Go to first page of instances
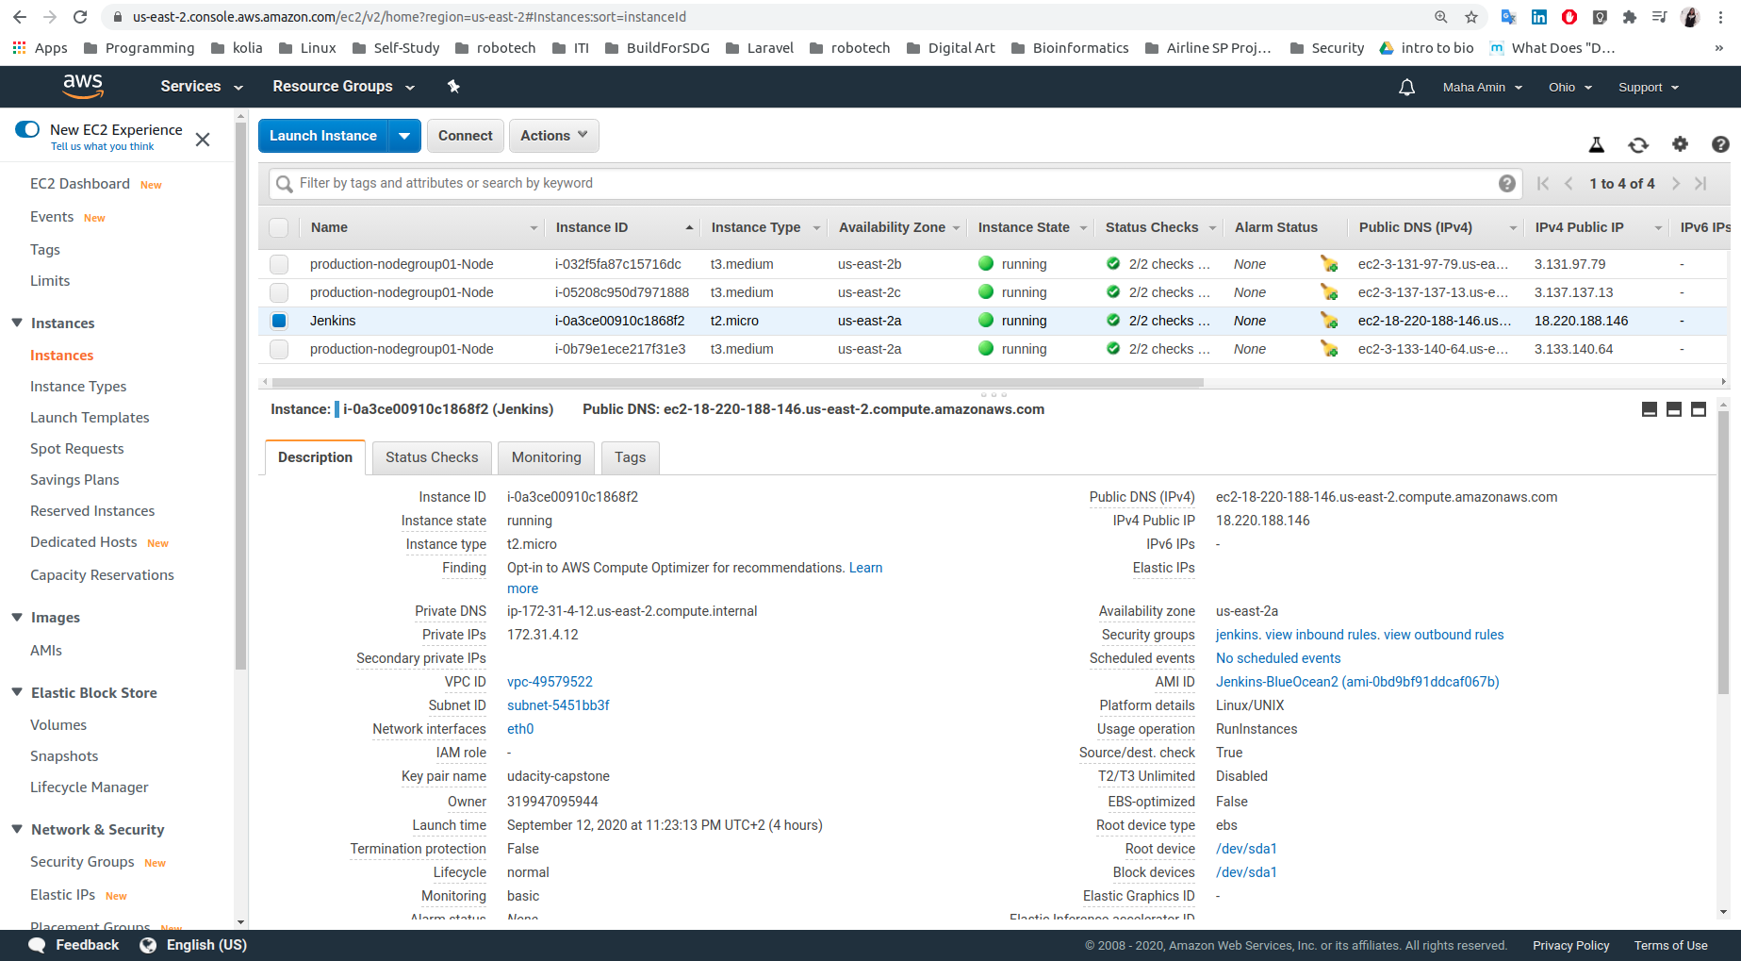 (x=1543, y=183)
